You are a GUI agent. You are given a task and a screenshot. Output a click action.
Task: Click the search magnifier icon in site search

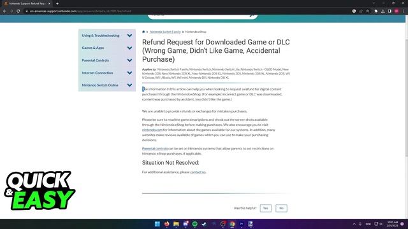pos(252,15)
